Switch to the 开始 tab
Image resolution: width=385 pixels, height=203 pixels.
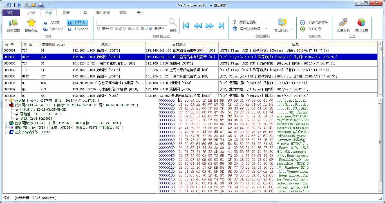point(31,13)
